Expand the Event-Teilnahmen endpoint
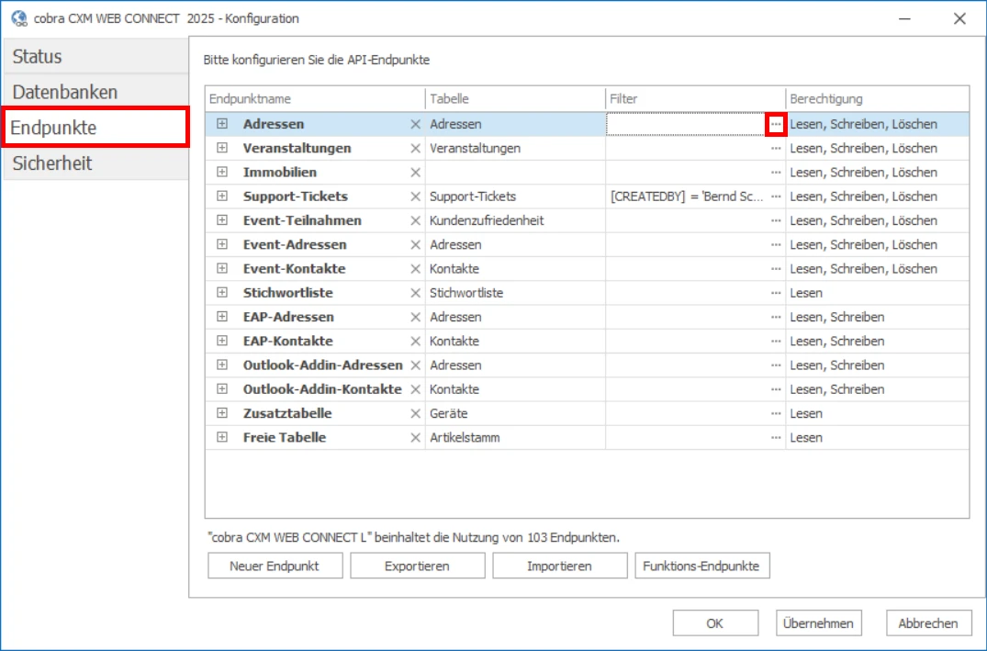 tap(222, 220)
